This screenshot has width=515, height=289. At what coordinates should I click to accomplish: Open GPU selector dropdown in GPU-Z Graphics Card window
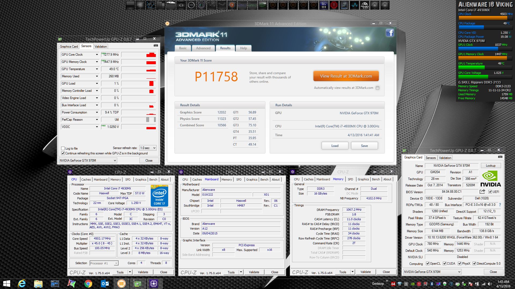point(432,272)
